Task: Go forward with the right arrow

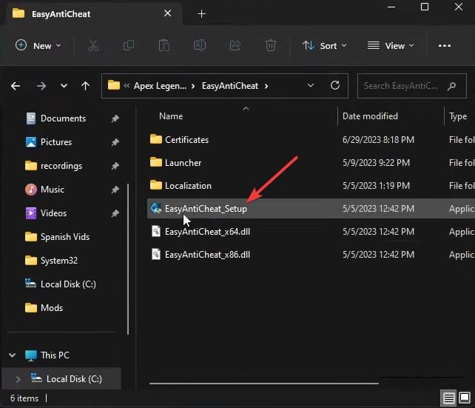Action: (x=41, y=86)
